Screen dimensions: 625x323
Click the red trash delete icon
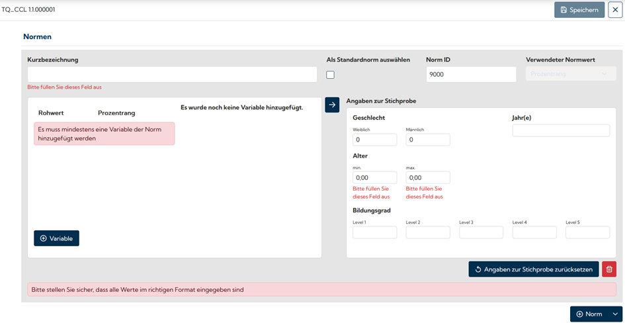(609, 269)
